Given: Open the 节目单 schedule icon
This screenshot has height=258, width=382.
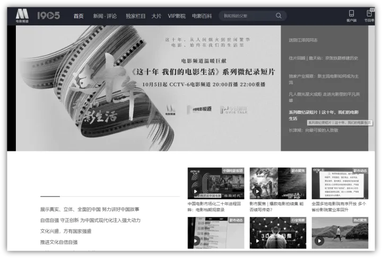Looking at the screenshot, I should tap(369, 16).
